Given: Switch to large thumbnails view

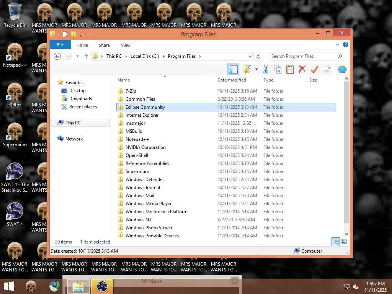Looking at the screenshot, I should 344,242.
